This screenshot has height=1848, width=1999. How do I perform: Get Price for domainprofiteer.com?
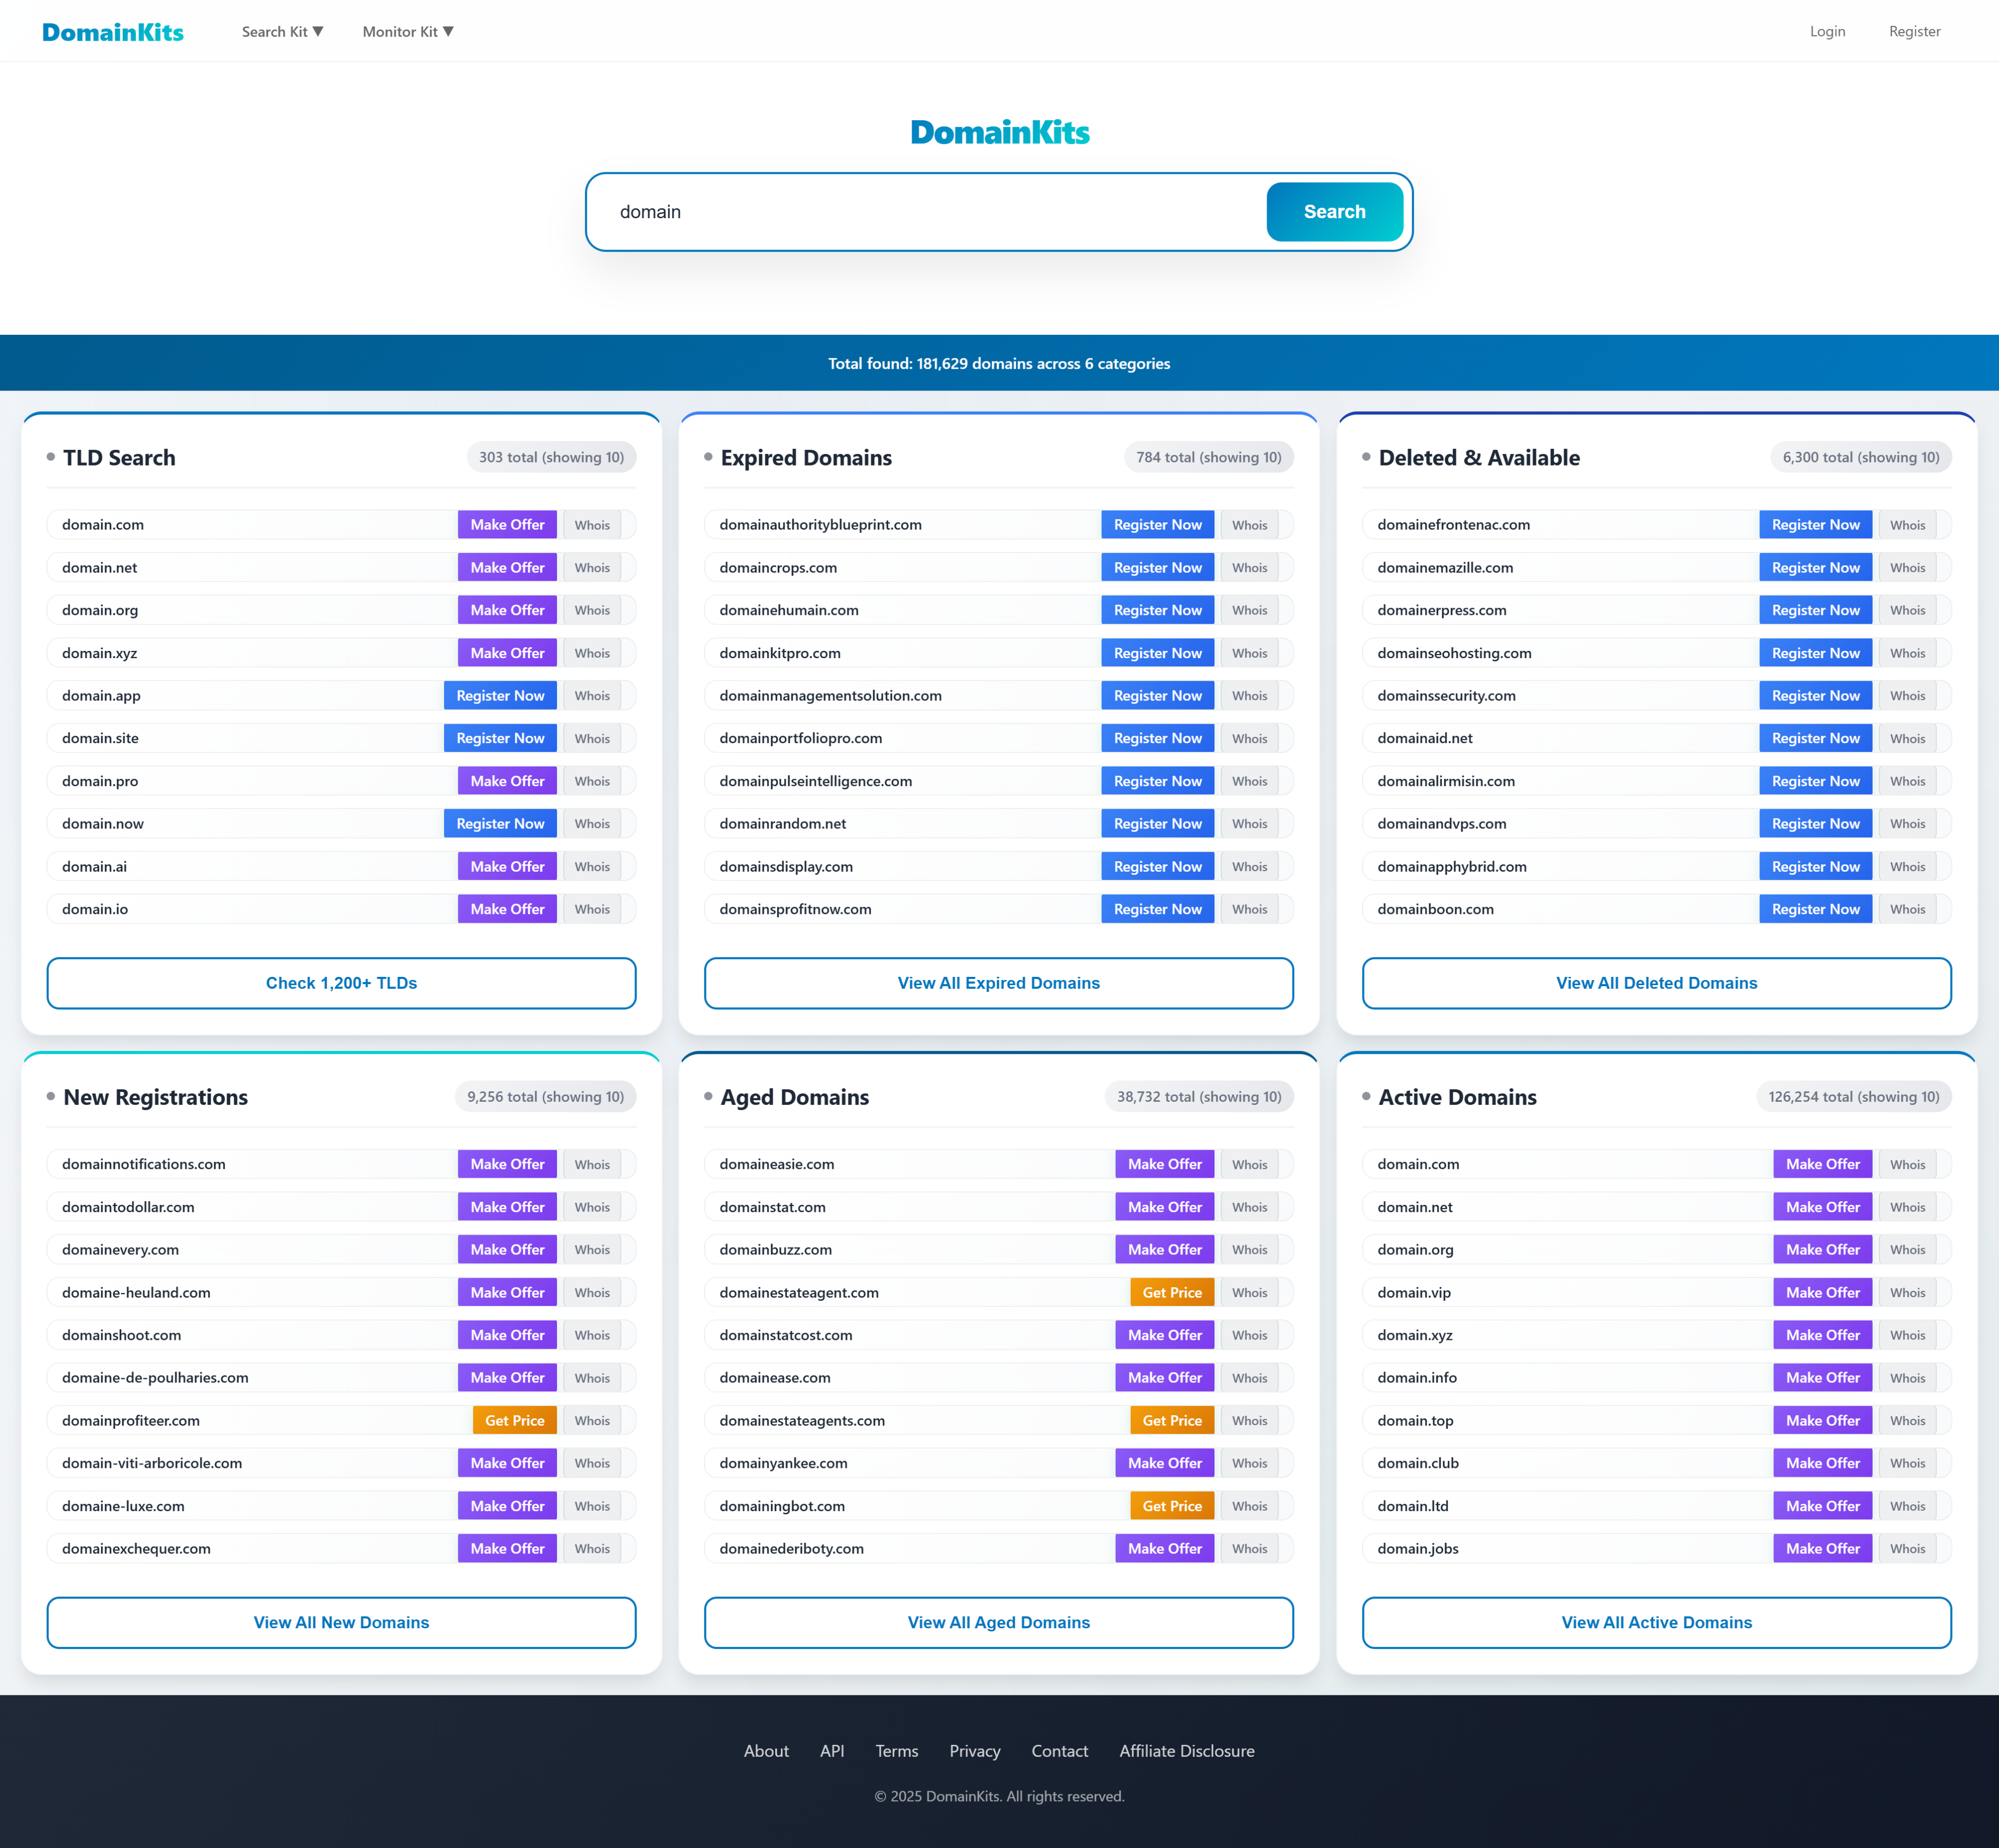(514, 1420)
